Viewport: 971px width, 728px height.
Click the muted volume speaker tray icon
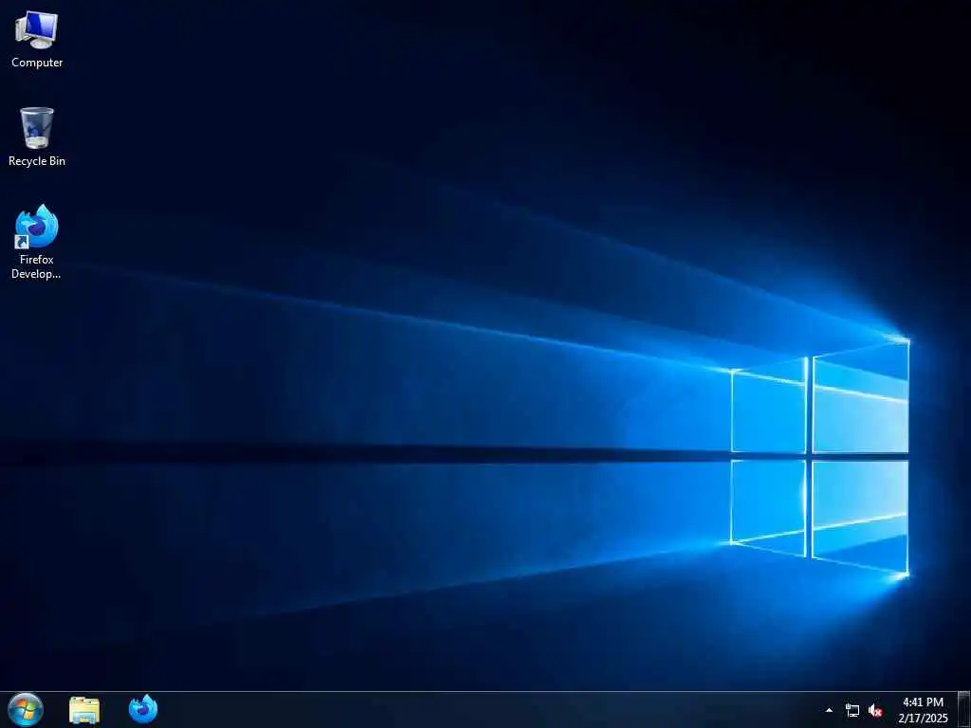pyautogui.click(x=875, y=710)
